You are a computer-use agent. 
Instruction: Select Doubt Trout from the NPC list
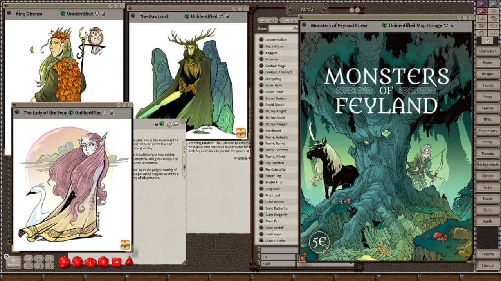(x=274, y=91)
